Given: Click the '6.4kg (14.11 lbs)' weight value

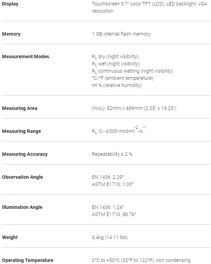Looking at the screenshot, I should [110, 237].
